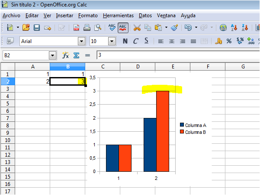
Task: Open the Datos menu
Action: 145,15
